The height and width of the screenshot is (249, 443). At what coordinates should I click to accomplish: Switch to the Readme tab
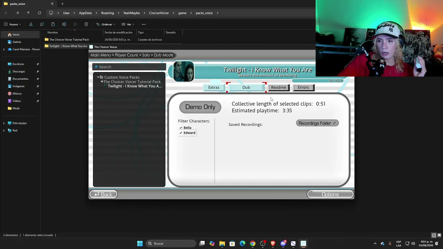coord(279,87)
